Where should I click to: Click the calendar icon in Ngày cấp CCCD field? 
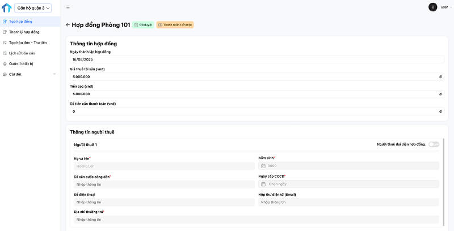click(263, 184)
